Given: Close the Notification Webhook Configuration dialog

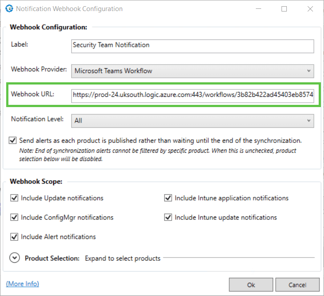Looking at the screenshot, I should coord(310,9).
